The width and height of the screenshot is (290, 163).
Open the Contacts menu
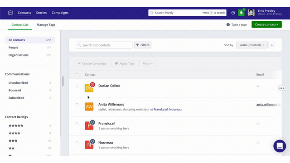pos(24,13)
